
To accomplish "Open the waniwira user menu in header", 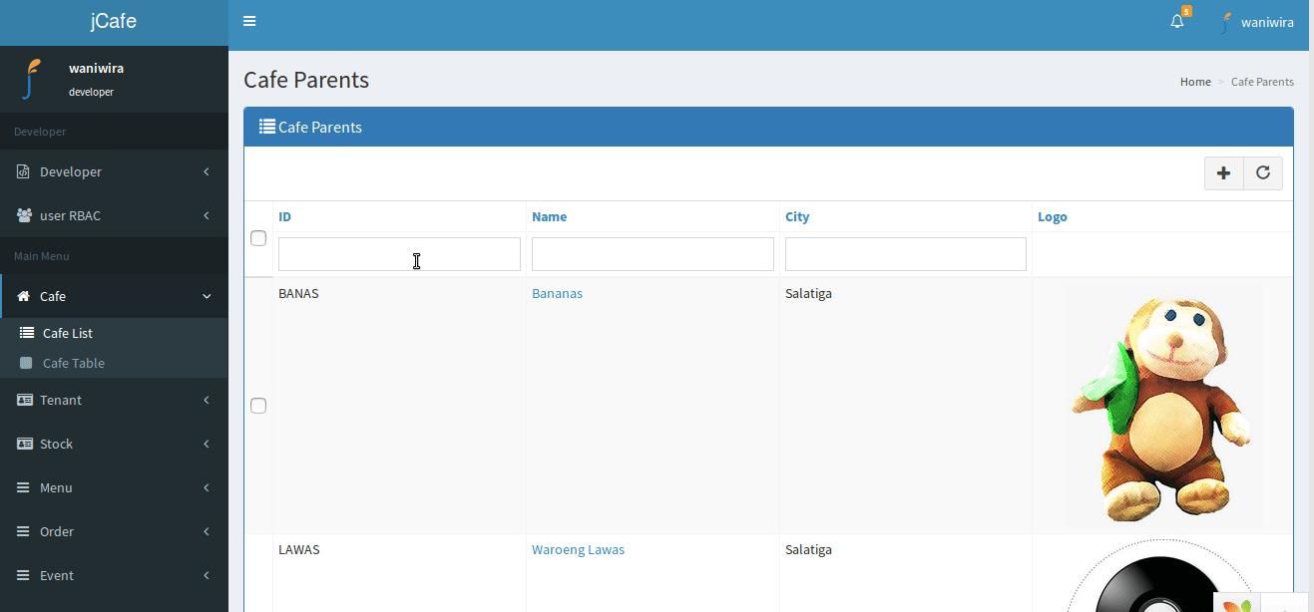I will point(1257,22).
